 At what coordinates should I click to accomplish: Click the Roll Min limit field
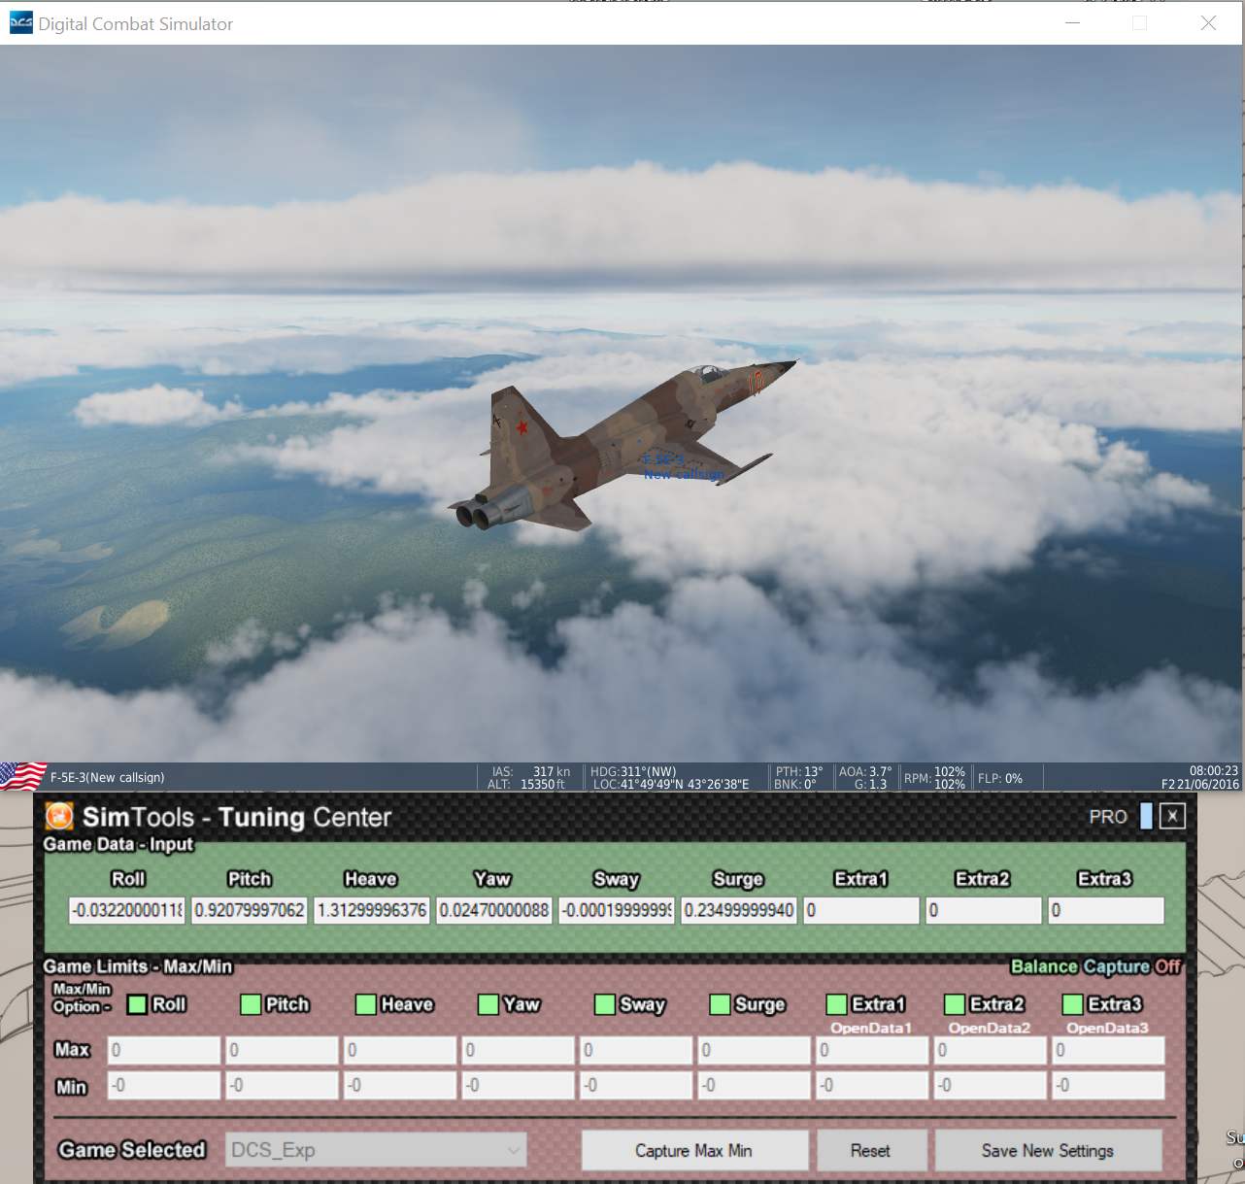point(164,1085)
